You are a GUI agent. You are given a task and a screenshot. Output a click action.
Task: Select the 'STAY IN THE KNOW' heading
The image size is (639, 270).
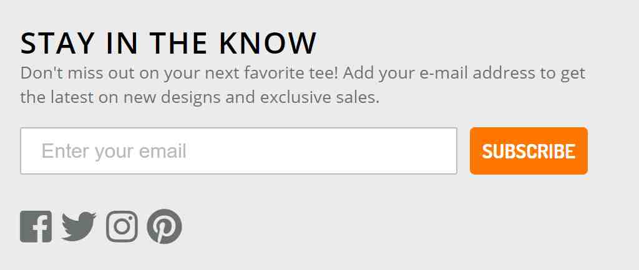[x=168, y=43]
